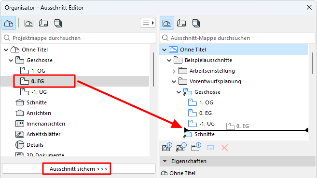Screen dimensions: 317x178
Task: Switch left pane to Layout Book icon
Action: [43, 23]
